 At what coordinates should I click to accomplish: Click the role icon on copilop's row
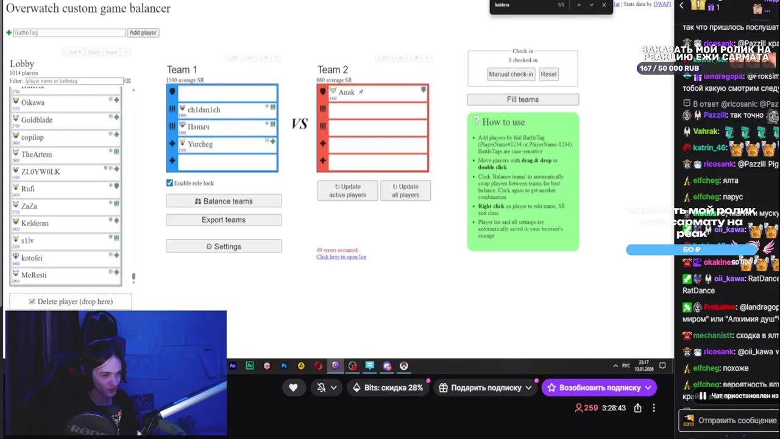coord(116,134)
